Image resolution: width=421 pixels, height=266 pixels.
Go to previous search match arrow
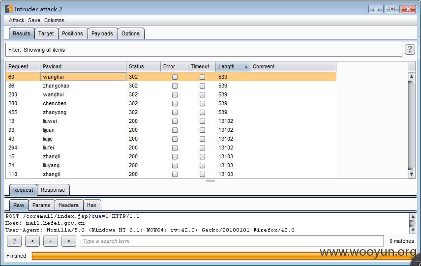pos(32,241)
